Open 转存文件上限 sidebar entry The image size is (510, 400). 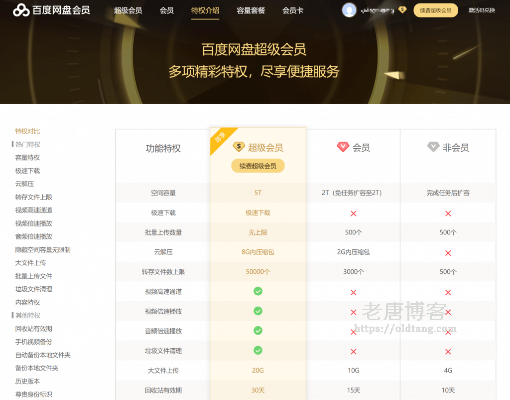pos(33,197)
